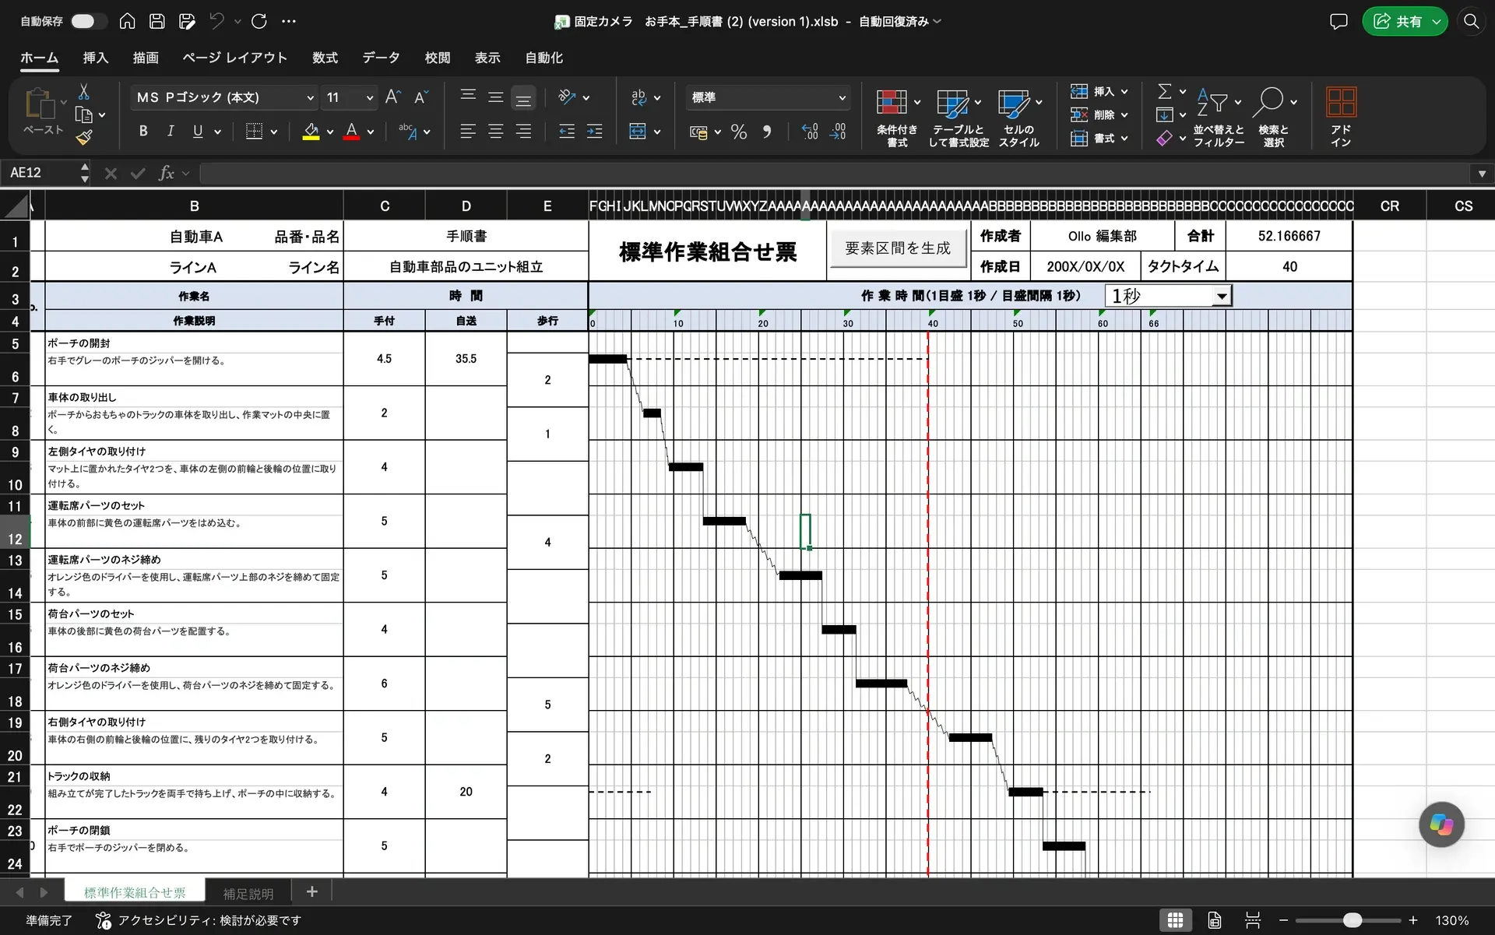
Task: Click the Cut scissors icon
Action: click(83, 92)
